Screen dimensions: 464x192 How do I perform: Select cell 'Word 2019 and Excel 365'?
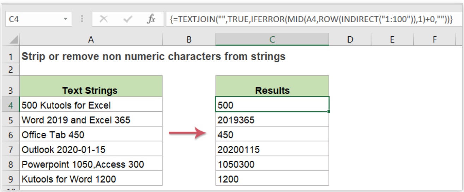(91, 119)
